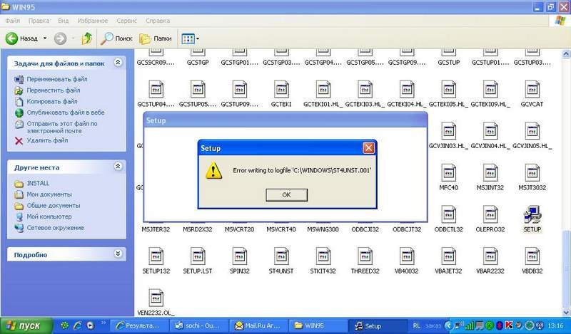Select the GCTEKI file icon
Viewport: 571px width, 334px height.
(x=281, y=89)
